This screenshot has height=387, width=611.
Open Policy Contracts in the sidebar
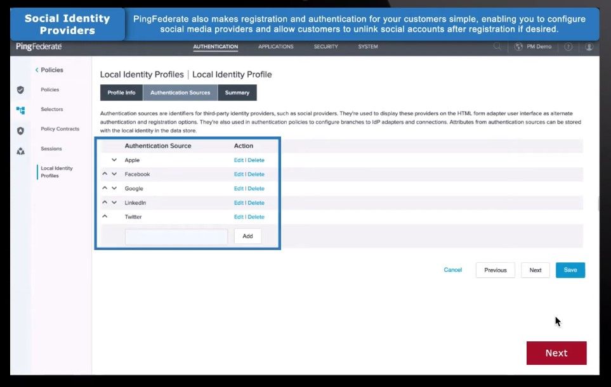[60, 129]
